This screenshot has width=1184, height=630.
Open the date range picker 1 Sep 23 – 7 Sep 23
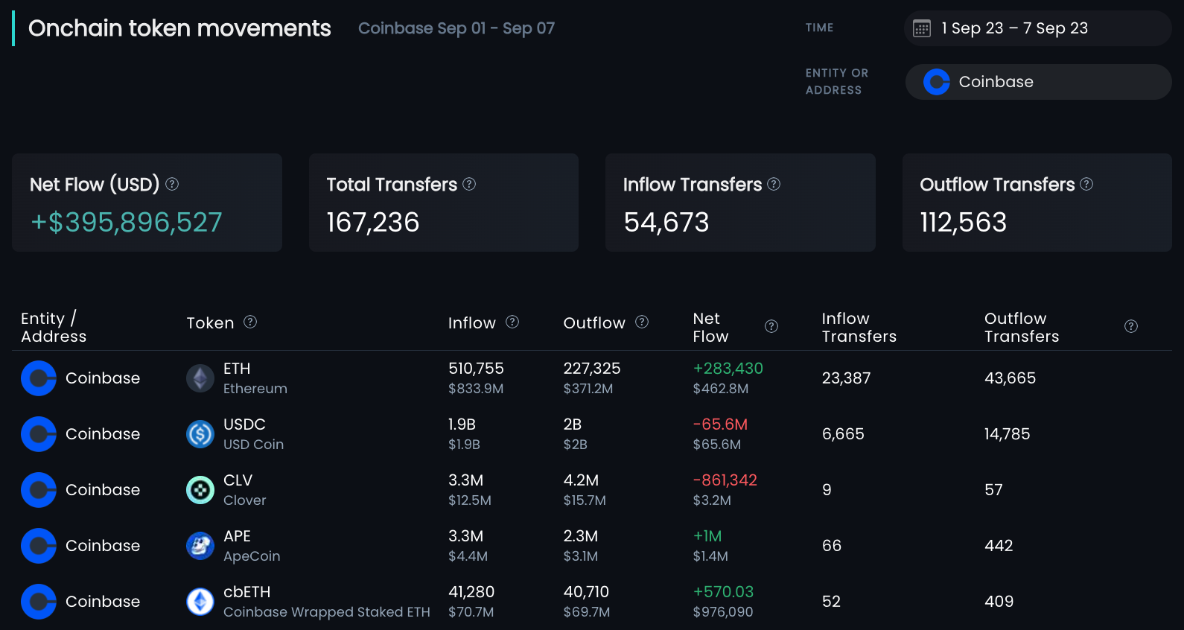click(1038, 28)
